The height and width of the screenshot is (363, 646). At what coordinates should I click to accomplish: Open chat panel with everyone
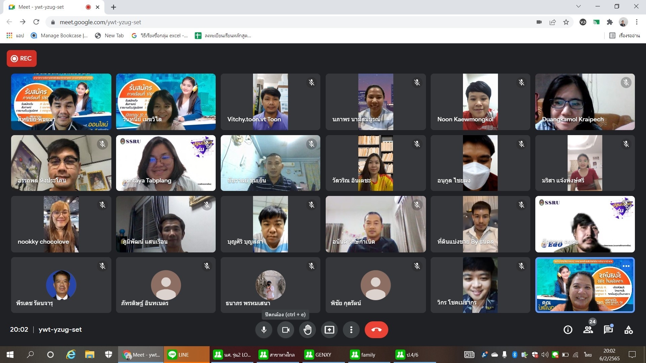click(608, 330)
